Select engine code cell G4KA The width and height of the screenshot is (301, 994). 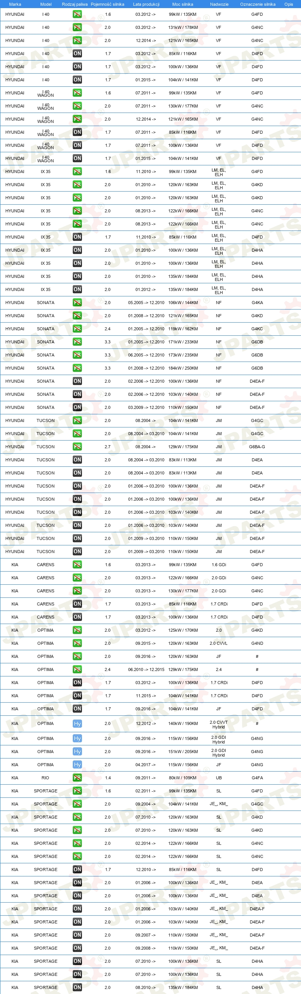257,303
